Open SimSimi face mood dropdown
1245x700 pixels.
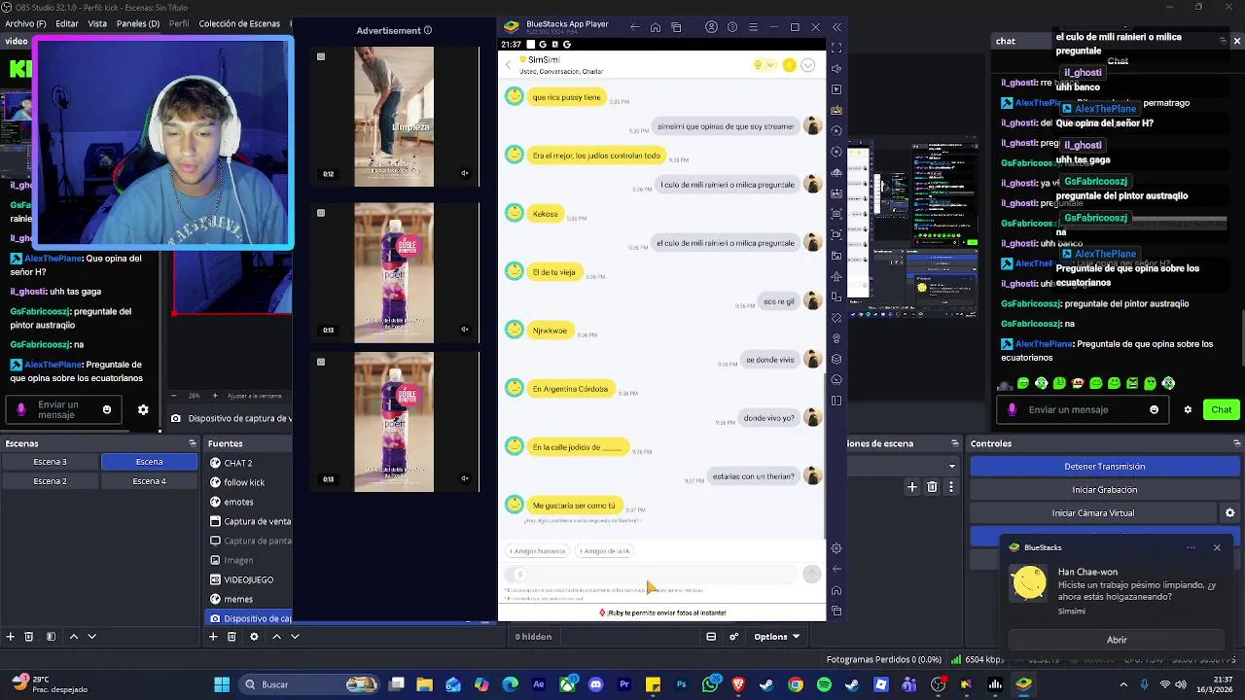(764, 65)
